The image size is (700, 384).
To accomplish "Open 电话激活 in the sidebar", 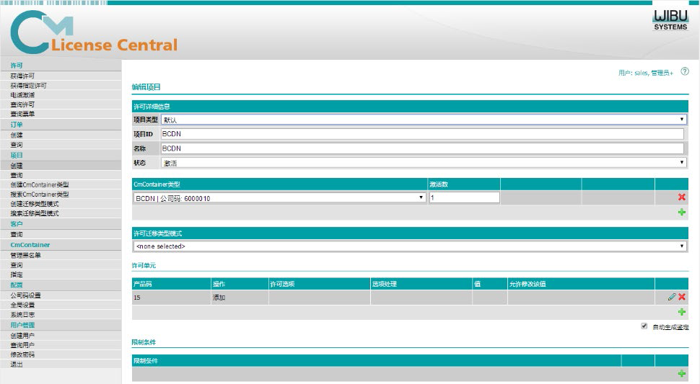I will tap(22, 95).
